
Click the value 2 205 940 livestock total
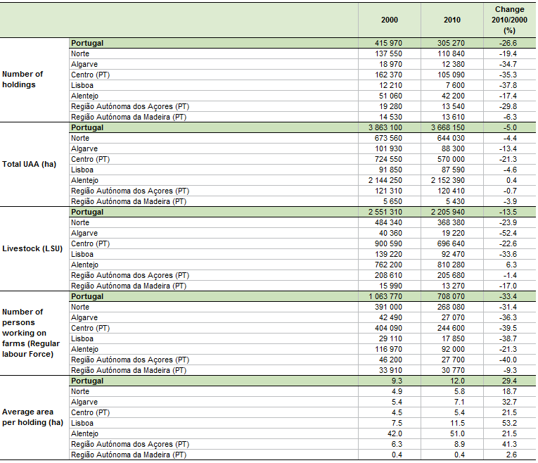(448, 212)
